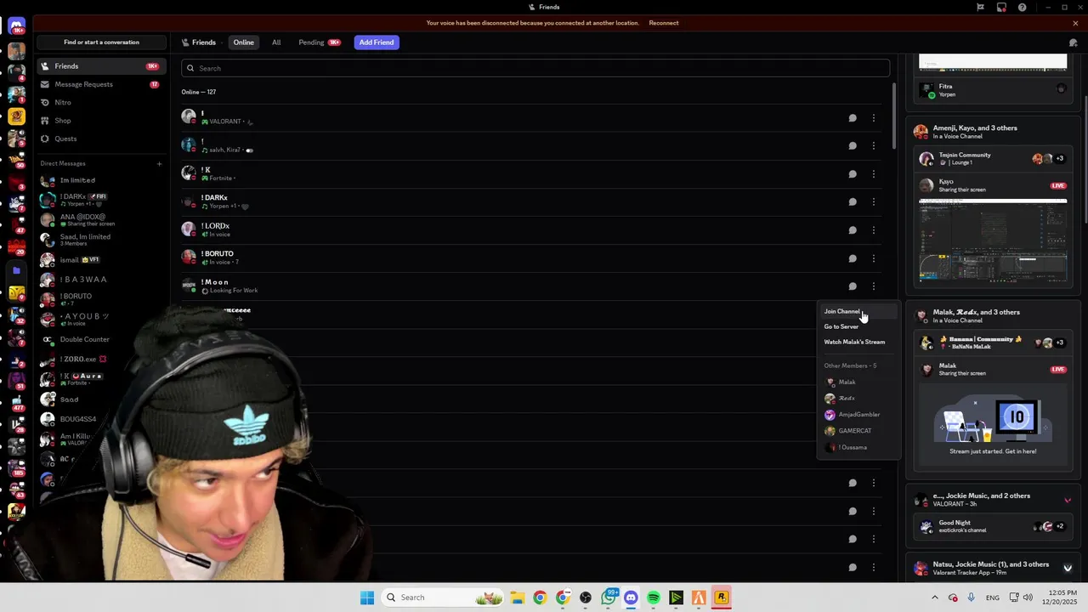Click the Windows taskbar Search box
The image size is (1088, 612).
click(x=442, y=598)
